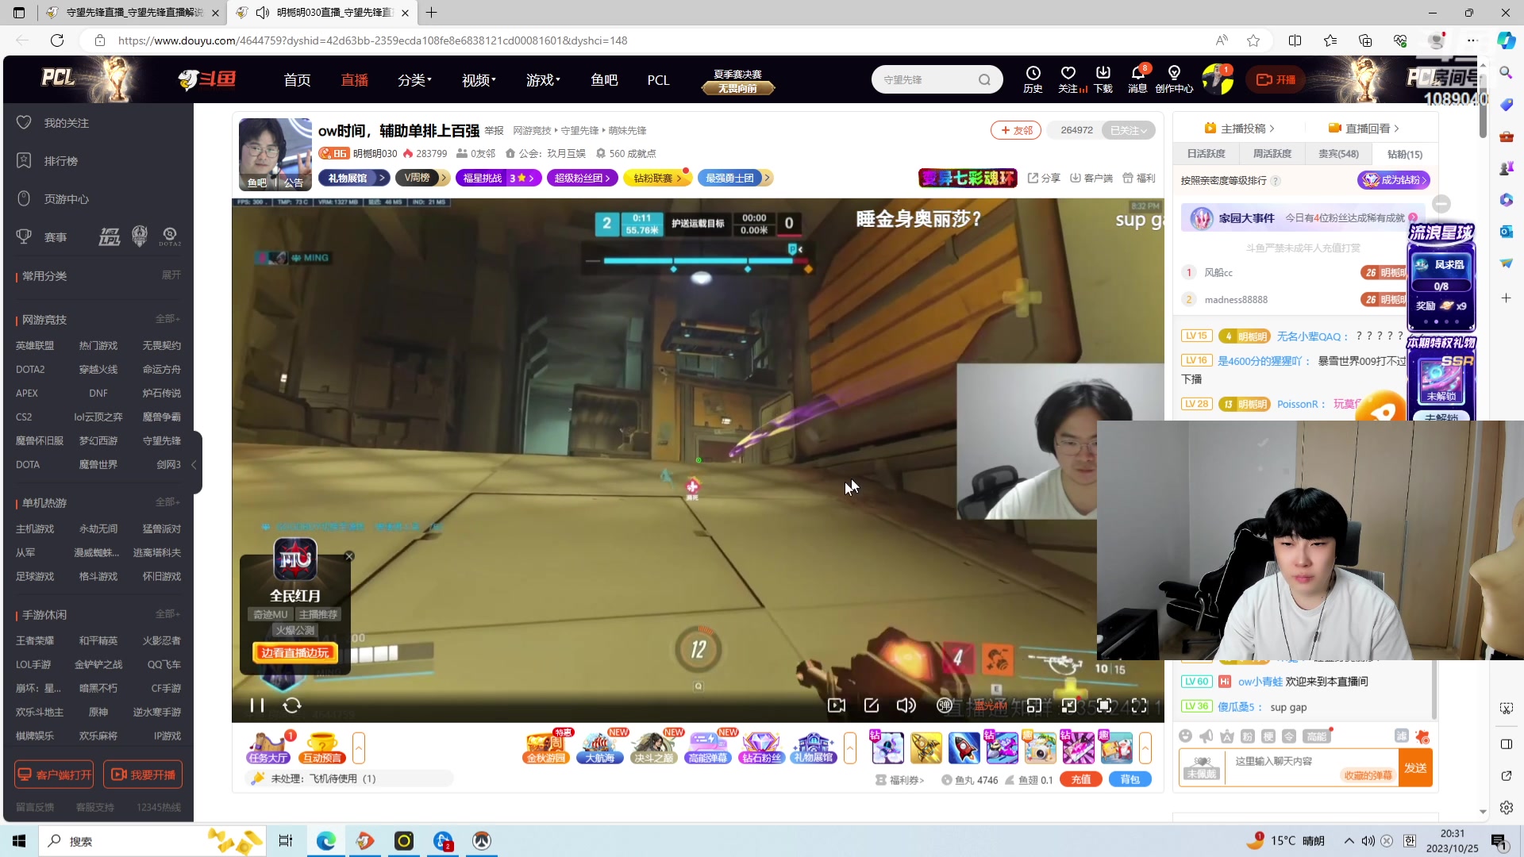
Task: Send chat message with 发送
Action: pos(1415,768)
